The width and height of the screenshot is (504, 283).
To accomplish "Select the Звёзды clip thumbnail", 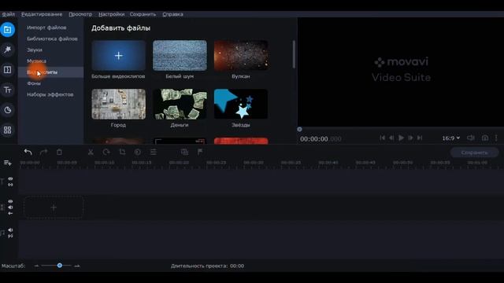I will [x=241, y=105].
